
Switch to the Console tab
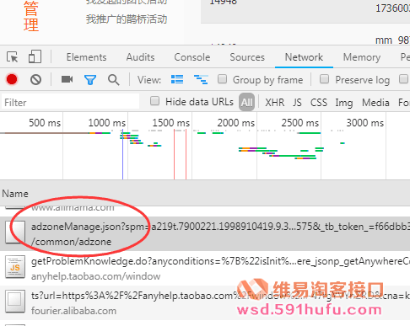[x=192, y=57]
